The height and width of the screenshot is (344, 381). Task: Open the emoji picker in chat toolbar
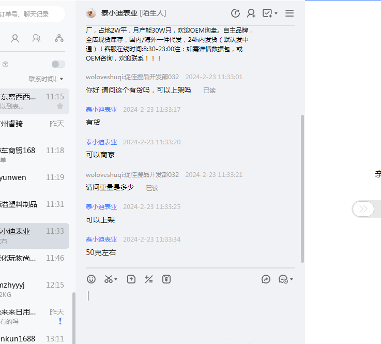tap(92, 279)
